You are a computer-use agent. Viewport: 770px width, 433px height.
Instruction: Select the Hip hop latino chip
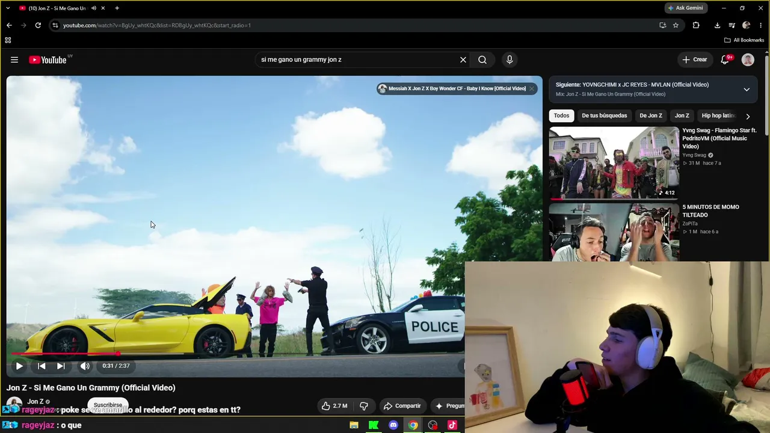(x=719, y=115)
